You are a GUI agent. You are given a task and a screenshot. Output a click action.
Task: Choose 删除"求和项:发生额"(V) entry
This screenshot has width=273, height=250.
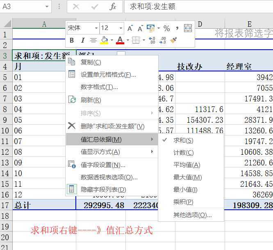112,126
